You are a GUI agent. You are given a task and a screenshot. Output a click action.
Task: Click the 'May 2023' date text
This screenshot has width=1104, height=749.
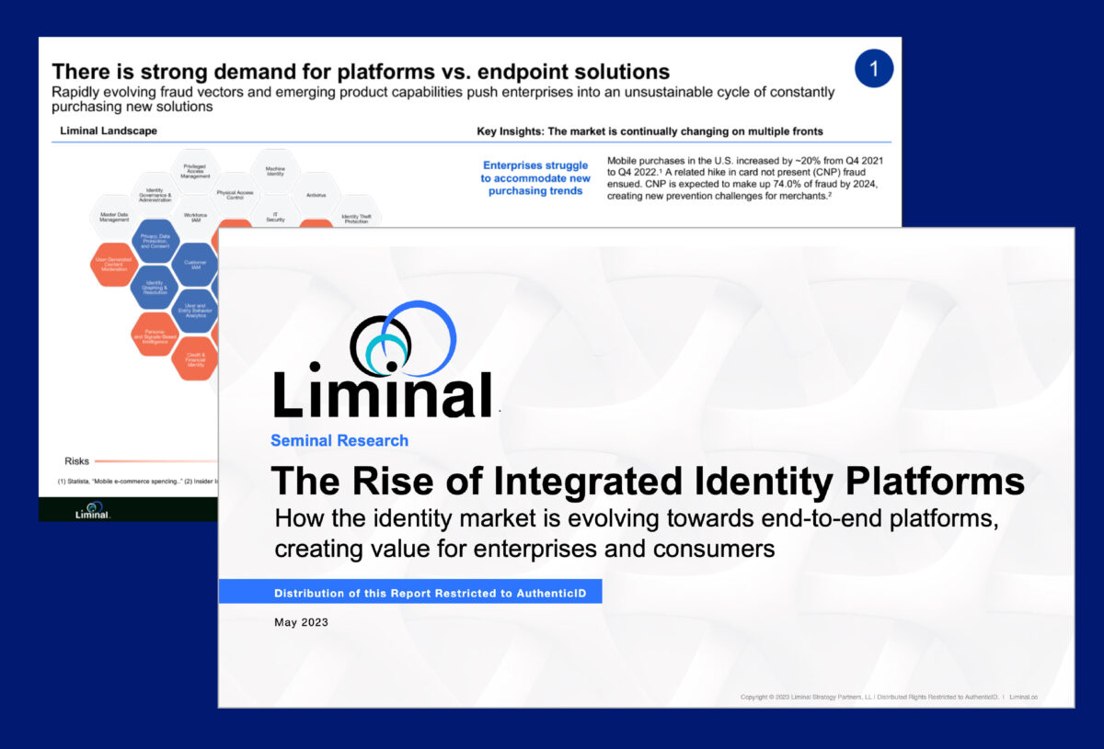[301, 622]
